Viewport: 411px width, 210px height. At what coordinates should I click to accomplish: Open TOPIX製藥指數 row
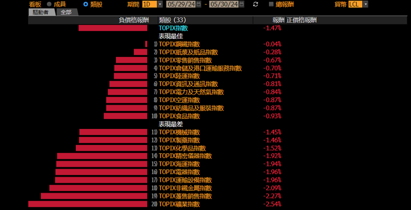click(x=179, y=140)
